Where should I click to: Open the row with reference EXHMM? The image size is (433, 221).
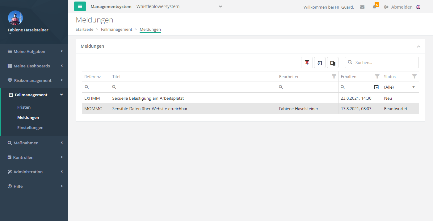90,98
